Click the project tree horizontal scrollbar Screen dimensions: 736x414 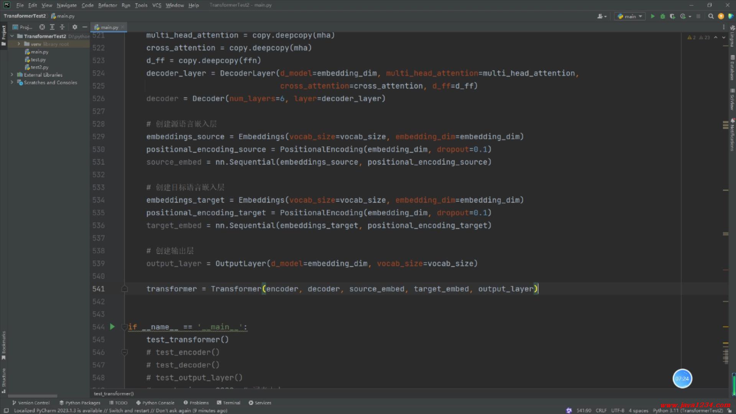click(x=33, y=396)
